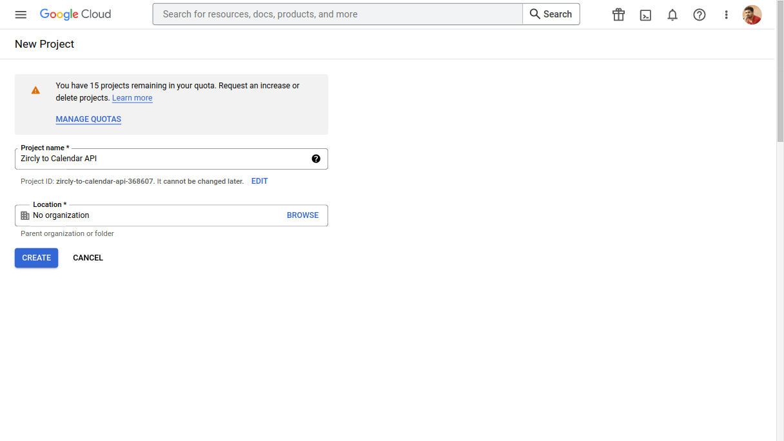Focus the resources search field

pos(337,14)
